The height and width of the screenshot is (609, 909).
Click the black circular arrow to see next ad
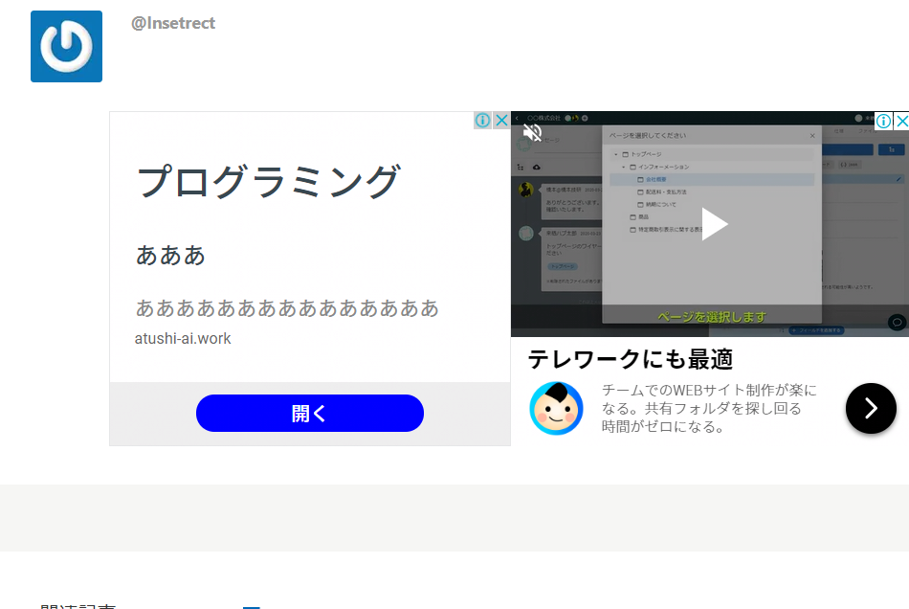870,408
